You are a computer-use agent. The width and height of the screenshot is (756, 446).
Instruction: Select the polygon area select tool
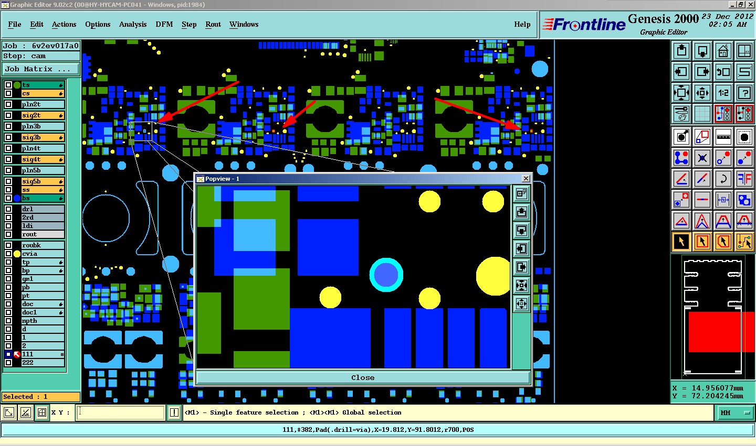pos(723,242)
